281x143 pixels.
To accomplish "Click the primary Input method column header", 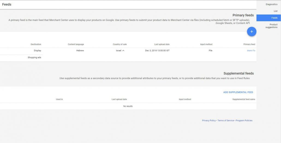I will coord(206,44).
